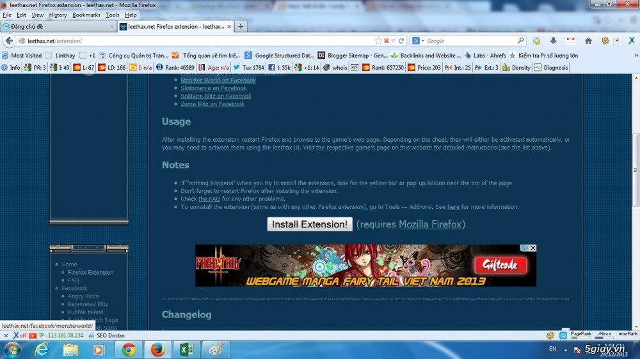Image resolution: width=640 pixels, height=359 pixels.
Task: Open the Mozilla Firefox link
Action: 430,224
